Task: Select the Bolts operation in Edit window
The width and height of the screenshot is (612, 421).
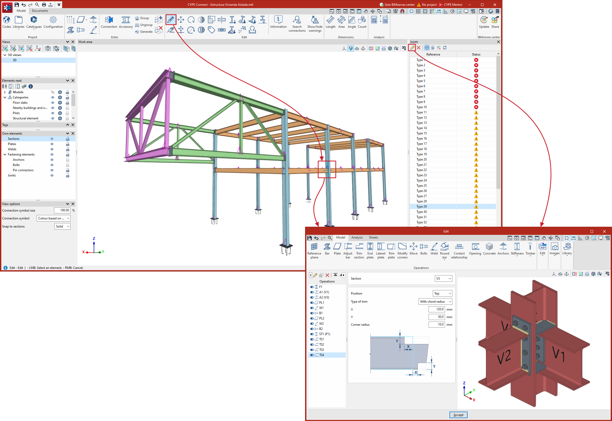Action: pos(424,249)
